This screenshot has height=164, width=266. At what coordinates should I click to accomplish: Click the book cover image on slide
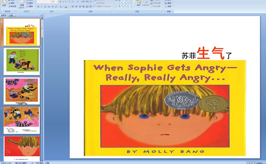pos(165,108)
